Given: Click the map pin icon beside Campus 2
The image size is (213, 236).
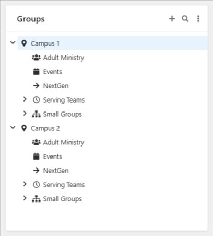Looking at the screenshot, I should pos(24,128).
